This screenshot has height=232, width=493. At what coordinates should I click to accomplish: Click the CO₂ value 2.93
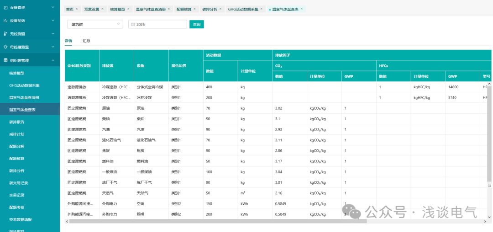(278, 130)
